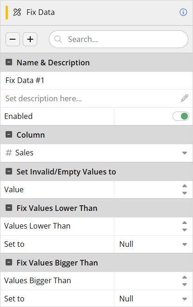
Task: Open Set to dropdown under Lower Than
Action: click(x=153, y=244)
